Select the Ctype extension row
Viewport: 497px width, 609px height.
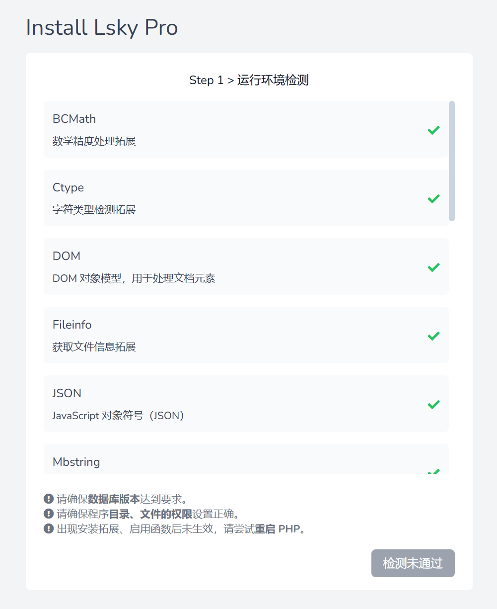pyautogui.click(x=246, y=198)
